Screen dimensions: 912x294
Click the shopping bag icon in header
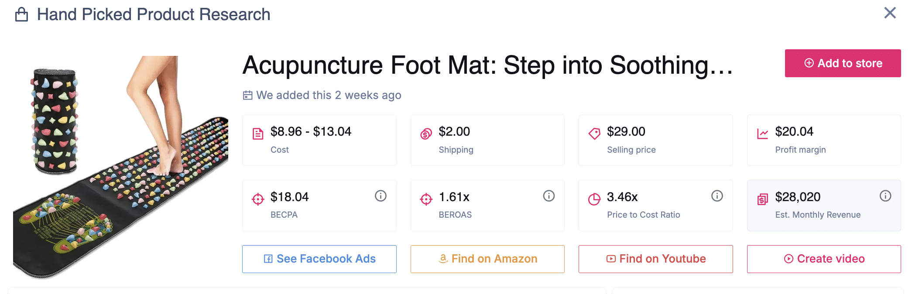click(21, 14)
